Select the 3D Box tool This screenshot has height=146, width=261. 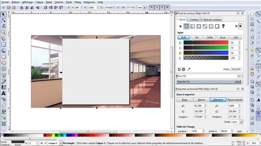point(4,51)
